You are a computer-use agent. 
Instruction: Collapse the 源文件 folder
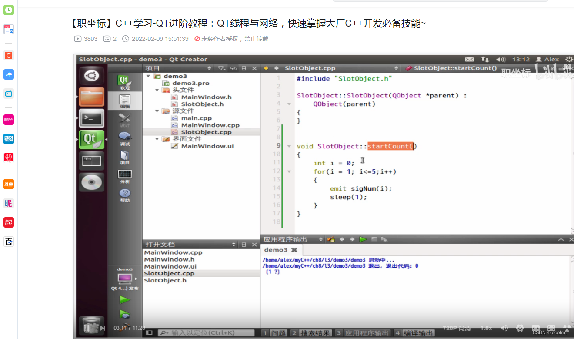[x=157, y=111]
